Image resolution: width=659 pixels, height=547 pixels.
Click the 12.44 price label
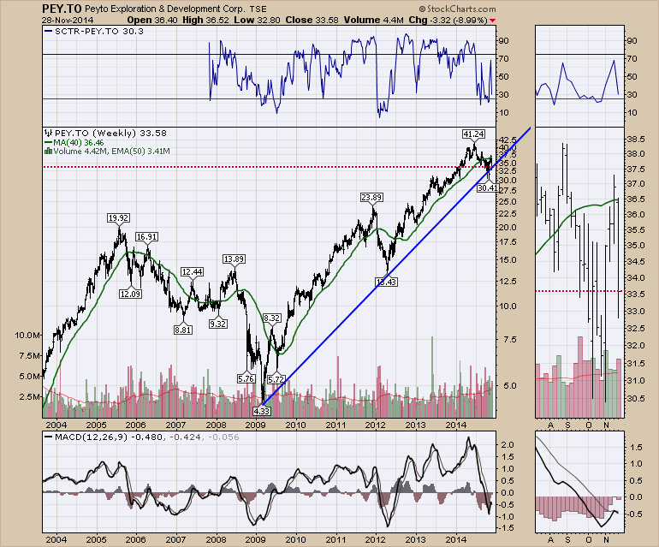192,272
